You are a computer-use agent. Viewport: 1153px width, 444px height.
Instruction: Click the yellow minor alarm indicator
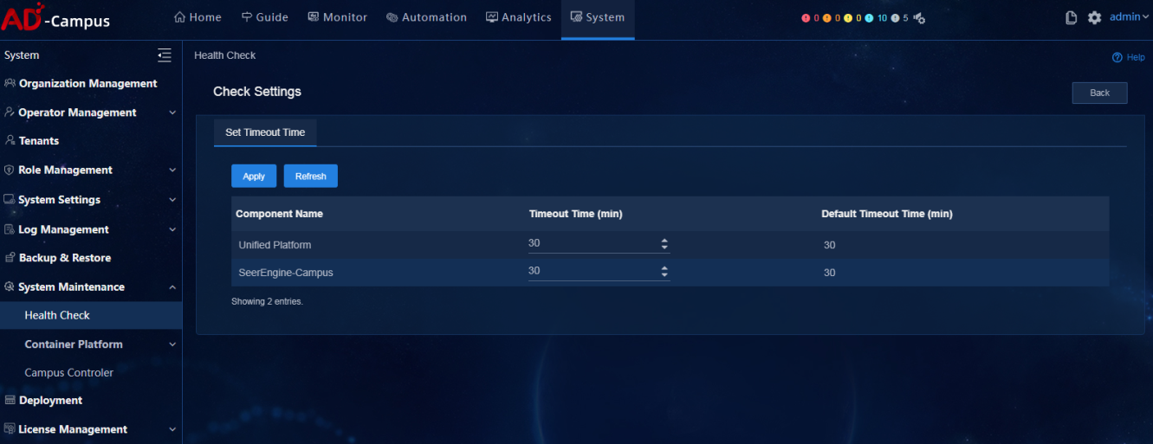[x=853, y=17]
